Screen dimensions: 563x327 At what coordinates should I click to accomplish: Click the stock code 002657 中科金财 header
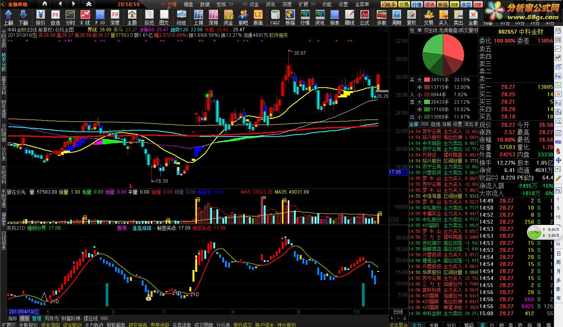(x=521, y=32)
